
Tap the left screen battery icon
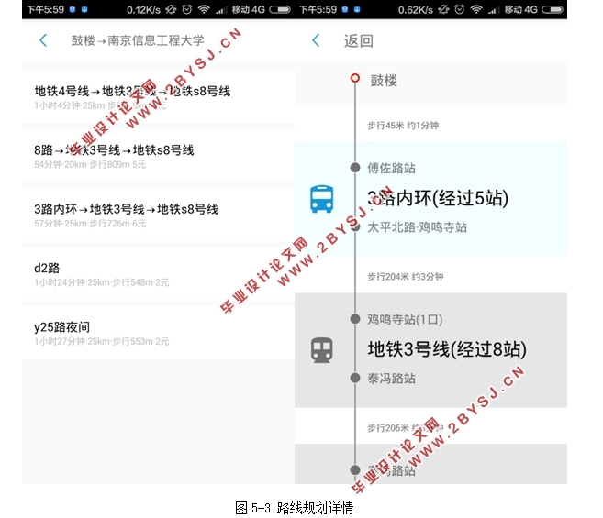(280, 9)
